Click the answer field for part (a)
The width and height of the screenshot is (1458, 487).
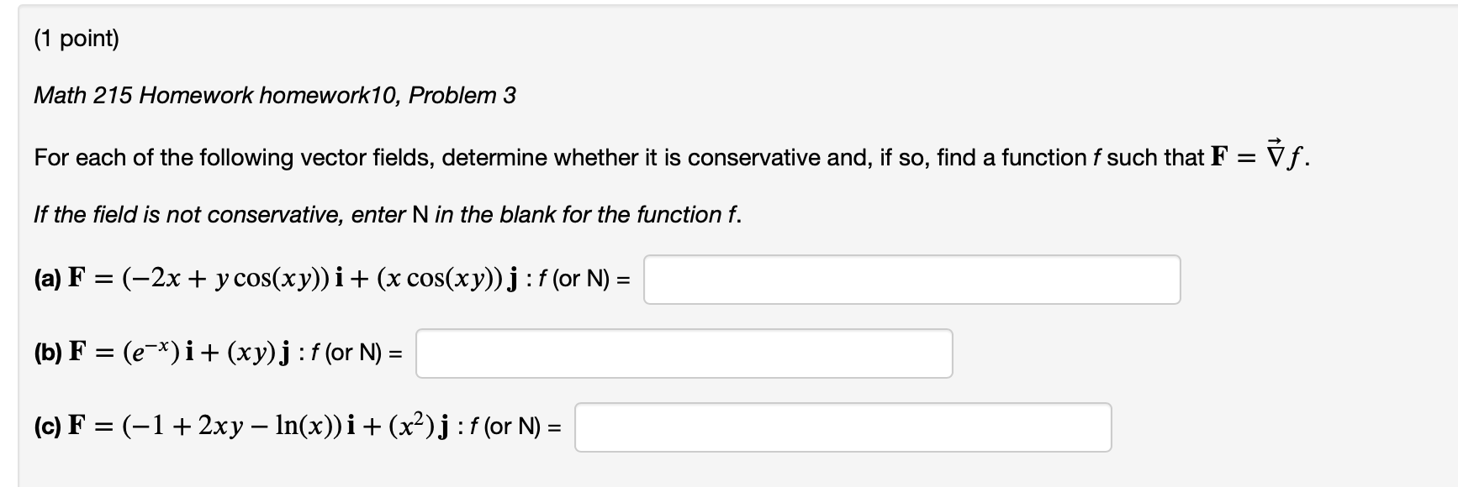click(x=911, y=280)
